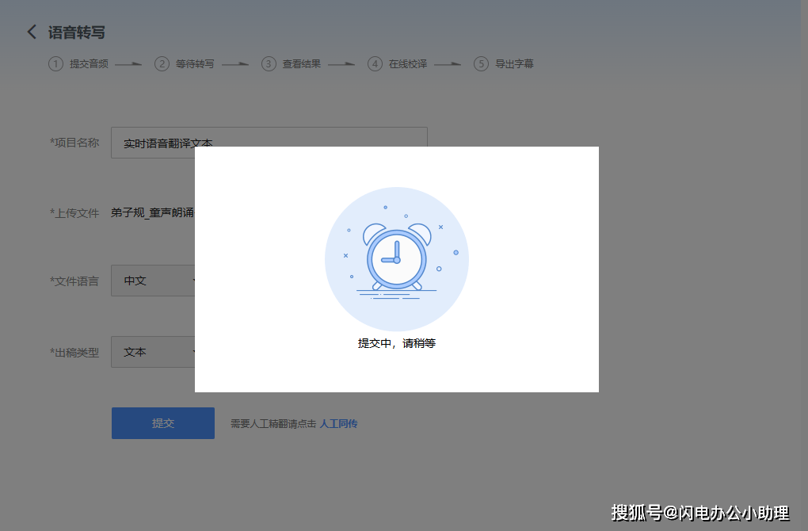Click the alarm clock illustration in the dialog

(x=397, y=259)
